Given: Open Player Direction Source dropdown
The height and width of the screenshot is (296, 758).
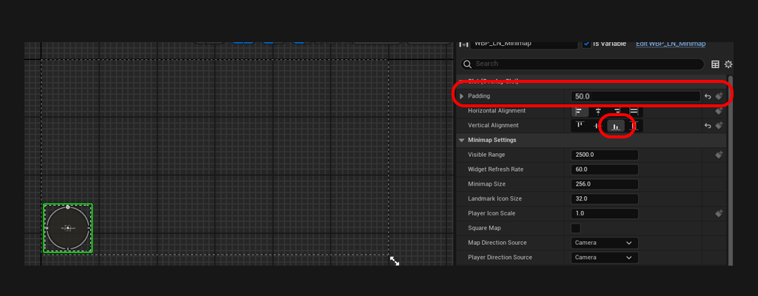Looking at the screenshot, I should pos(605,258).
